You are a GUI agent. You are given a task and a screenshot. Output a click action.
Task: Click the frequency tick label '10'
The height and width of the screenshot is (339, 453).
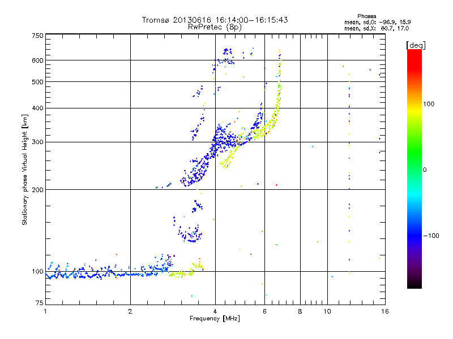click(327, 311)
